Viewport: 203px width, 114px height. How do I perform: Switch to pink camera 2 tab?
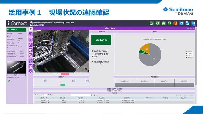point(65,74)
